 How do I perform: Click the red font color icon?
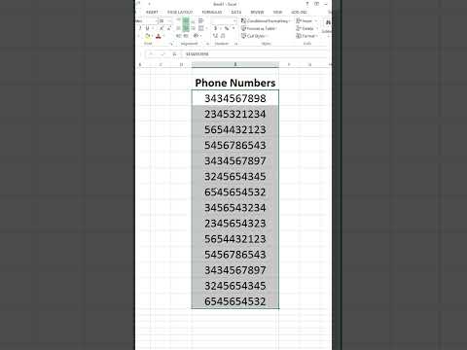(159, 36)
